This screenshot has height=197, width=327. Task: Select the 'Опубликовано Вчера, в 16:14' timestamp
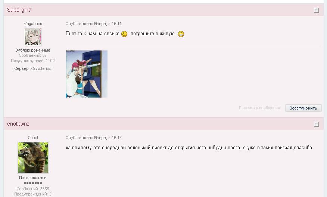pos(94,138)
